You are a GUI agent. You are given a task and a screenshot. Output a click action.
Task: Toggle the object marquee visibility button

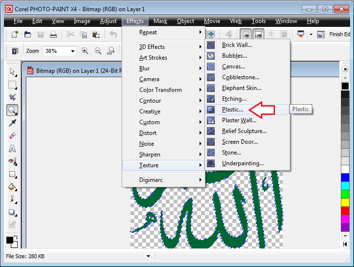point(258,34)
